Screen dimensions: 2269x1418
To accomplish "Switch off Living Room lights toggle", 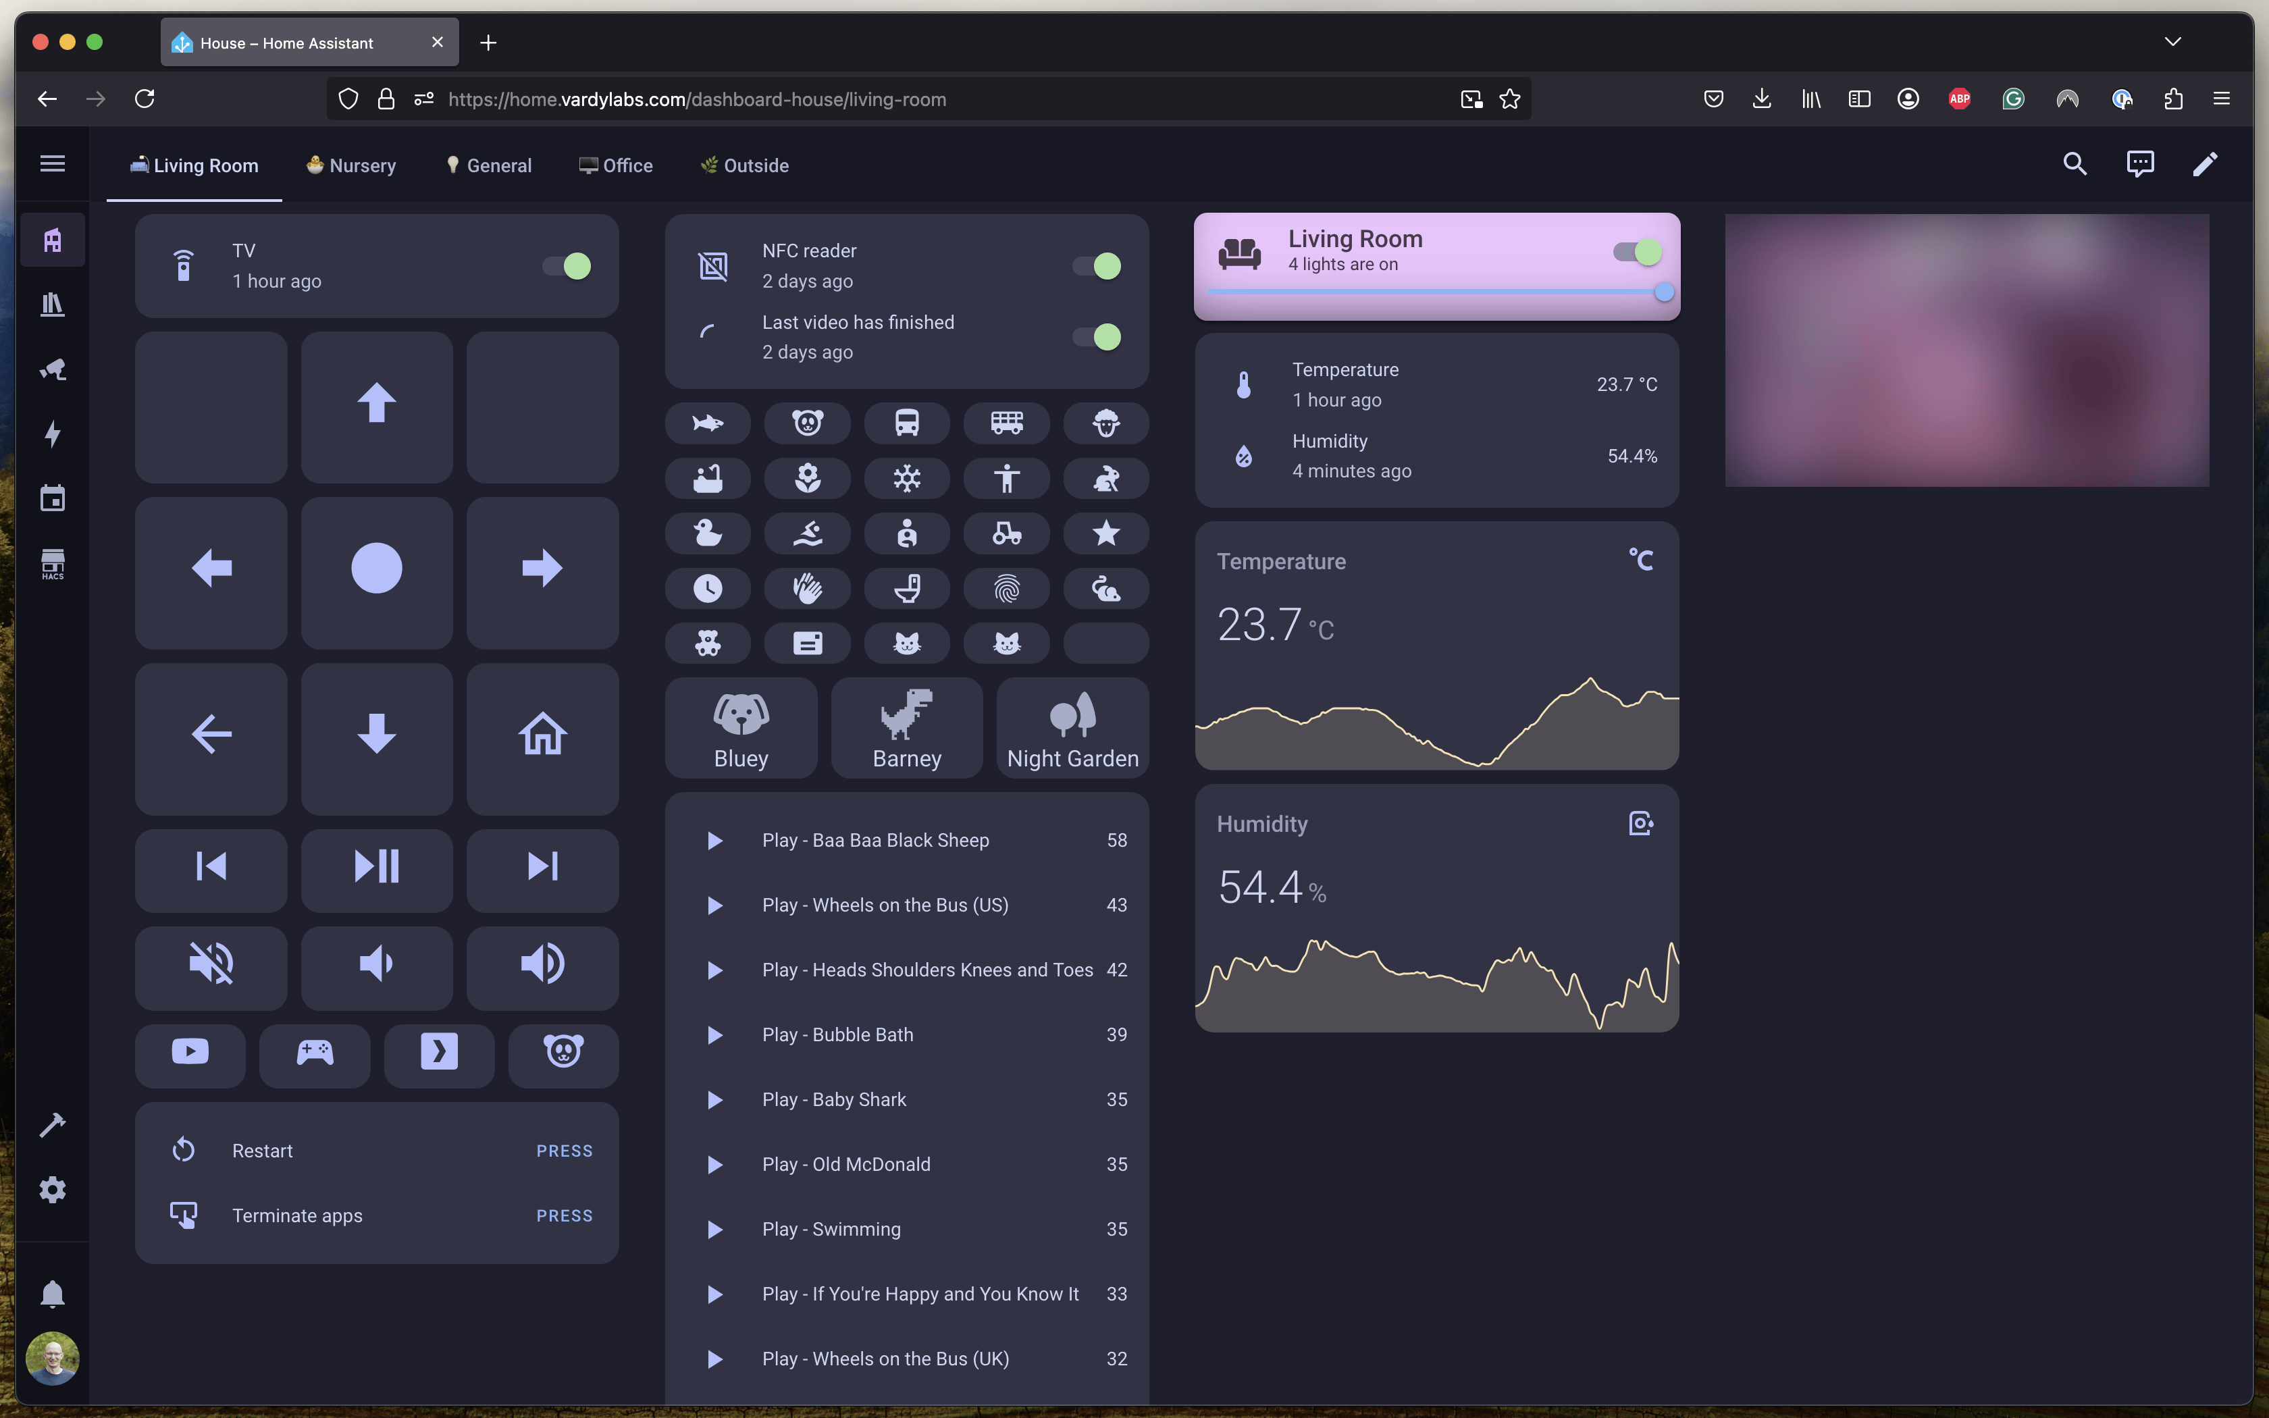I will click(1637, 251).
